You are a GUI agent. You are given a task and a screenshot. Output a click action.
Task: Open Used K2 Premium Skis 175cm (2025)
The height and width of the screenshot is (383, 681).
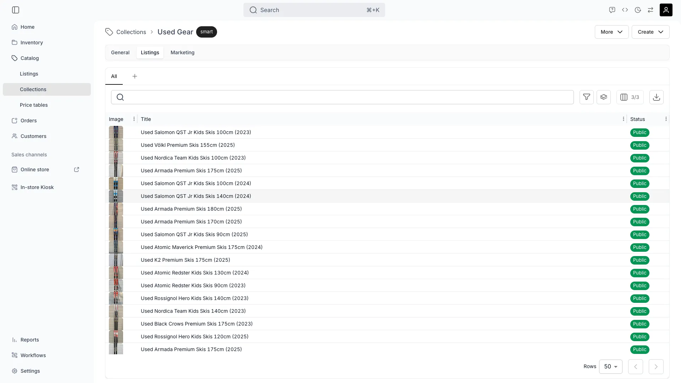[185, 260]
